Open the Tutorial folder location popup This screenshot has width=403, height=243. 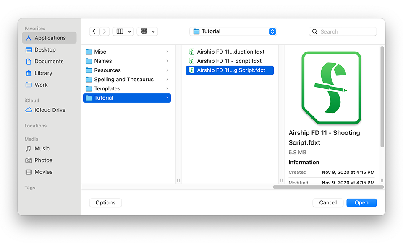(x=233, y=31)
